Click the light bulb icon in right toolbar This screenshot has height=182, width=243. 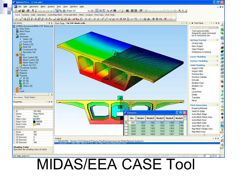pyautogui.click(x=222, y=129)
